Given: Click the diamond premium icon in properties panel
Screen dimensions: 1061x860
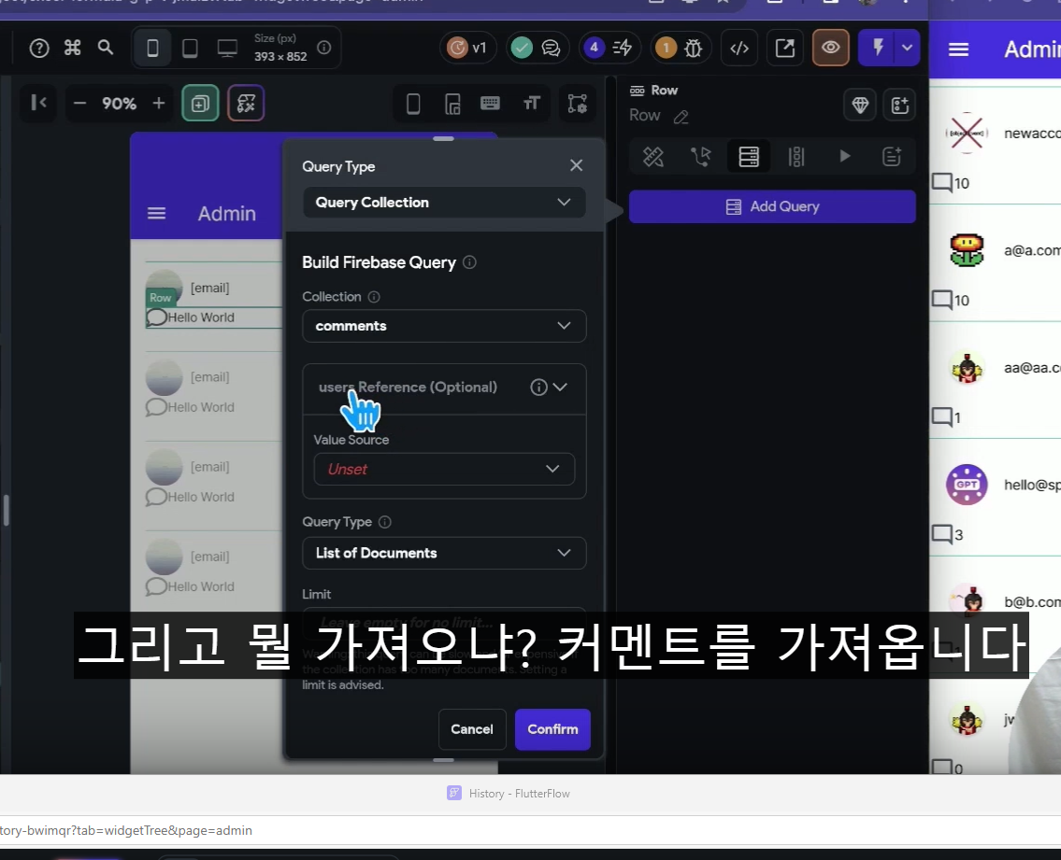Looking at the screenshot, I should pos(860,105).
